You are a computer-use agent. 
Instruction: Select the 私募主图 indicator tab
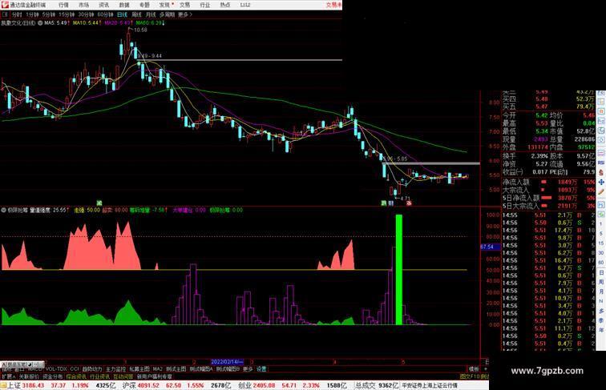[139, 369]
